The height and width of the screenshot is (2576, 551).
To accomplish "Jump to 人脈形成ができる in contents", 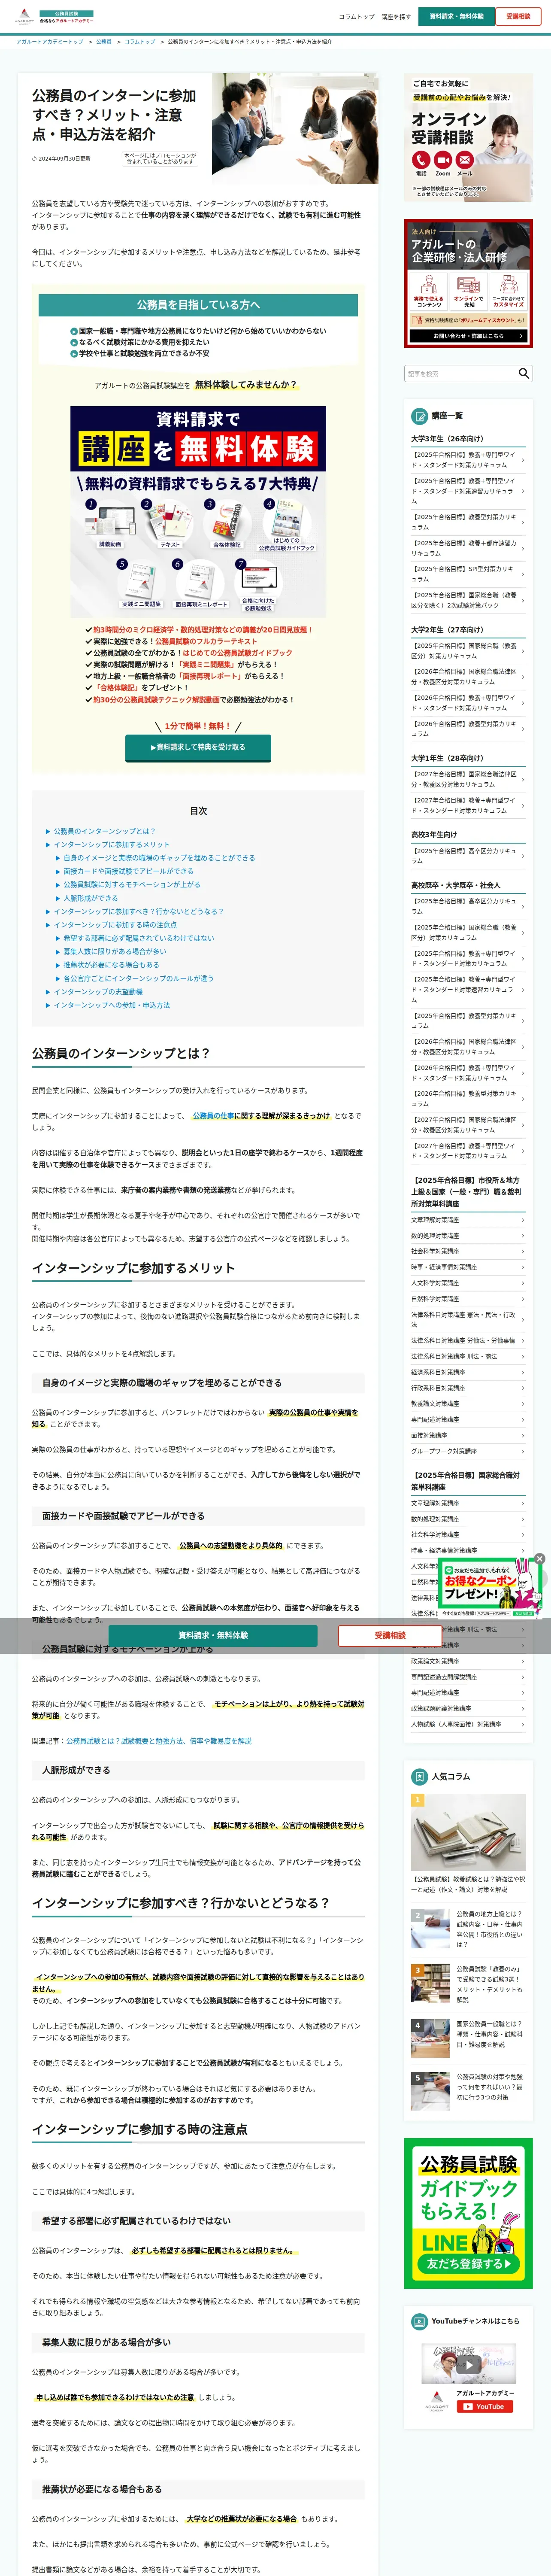I will pos(91,898).
